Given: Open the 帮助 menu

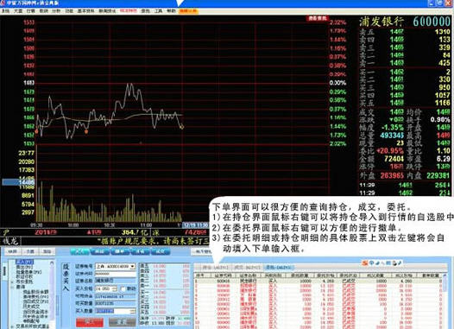Looking at the screenshot, I should [171, 11].
